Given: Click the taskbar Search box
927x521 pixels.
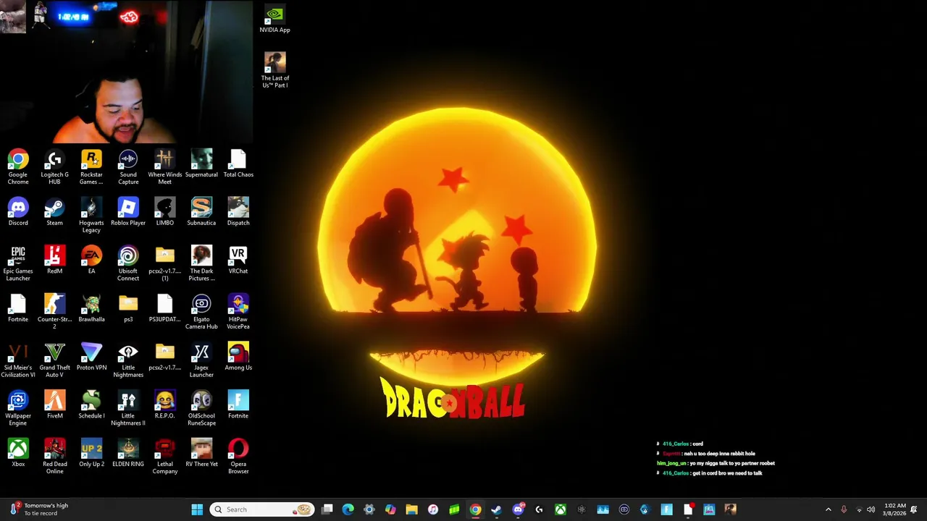Looking at the screenshot, I should [262, 509].
